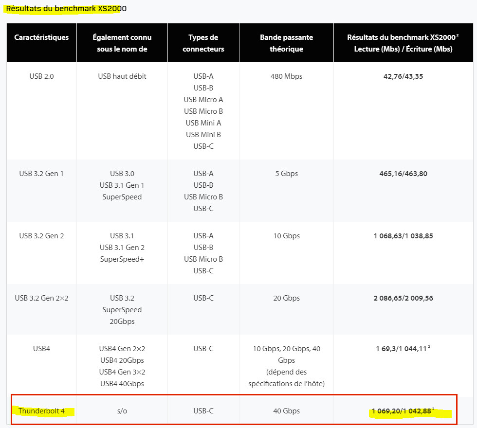Select the "2 086,65/2 009,56" benchmark result
The image size is (477, 428).
coord(403,298)
